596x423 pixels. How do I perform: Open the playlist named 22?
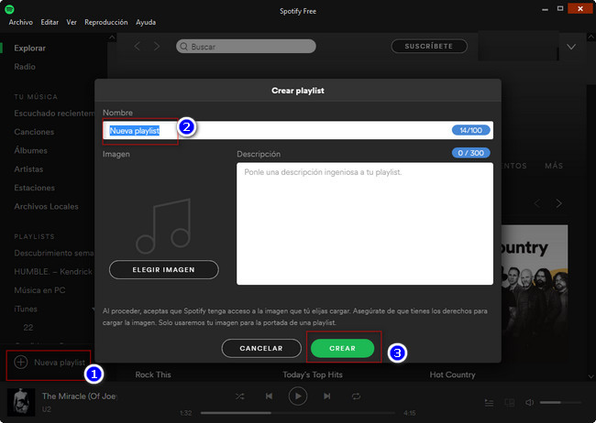(x=28, y=328)
